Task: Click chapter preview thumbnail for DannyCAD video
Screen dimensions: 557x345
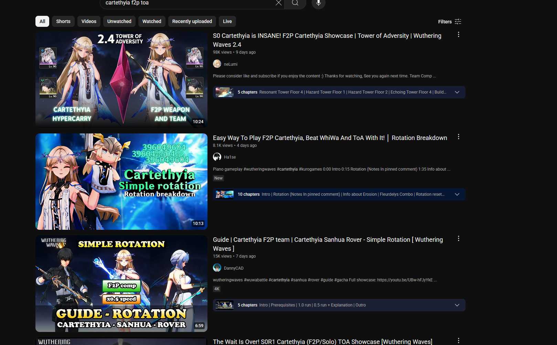Action: coord(225,305)
